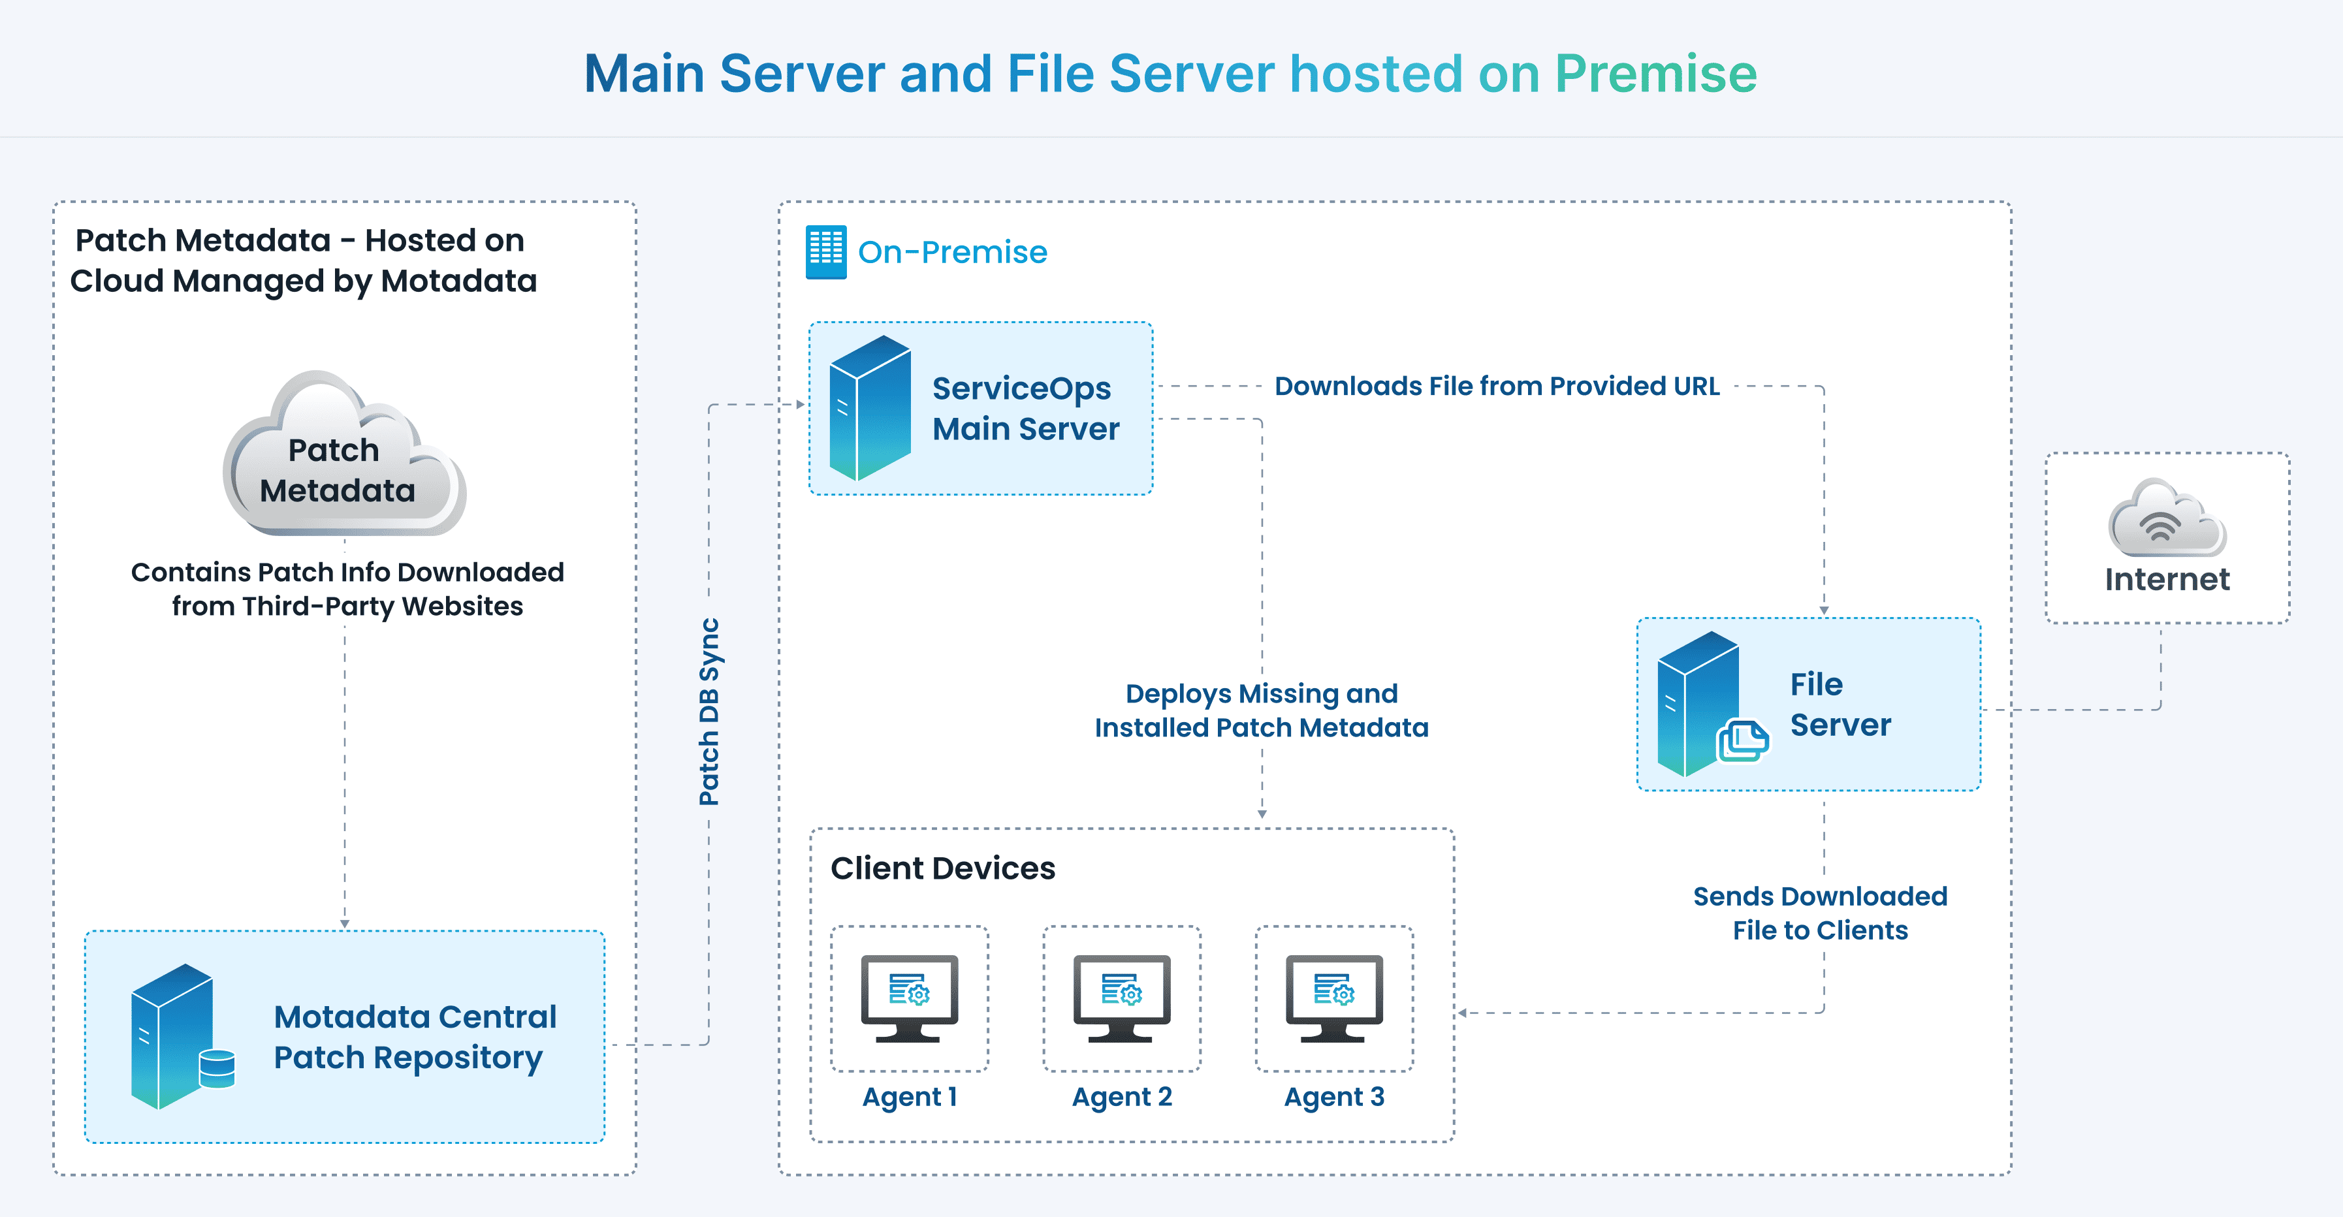2343x1217 pixels.
Task: Click the On-Premise building icon
Action: tap(826, 252)
